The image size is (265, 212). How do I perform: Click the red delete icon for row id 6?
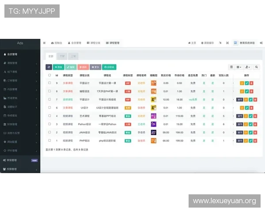click(x=251, y=108)
